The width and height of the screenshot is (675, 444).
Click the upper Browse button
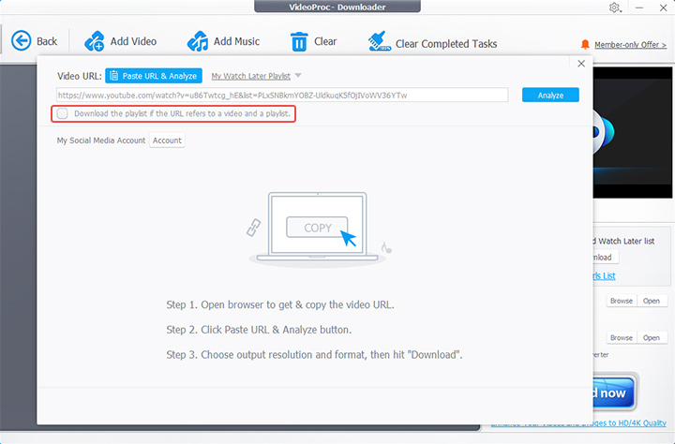622,301
